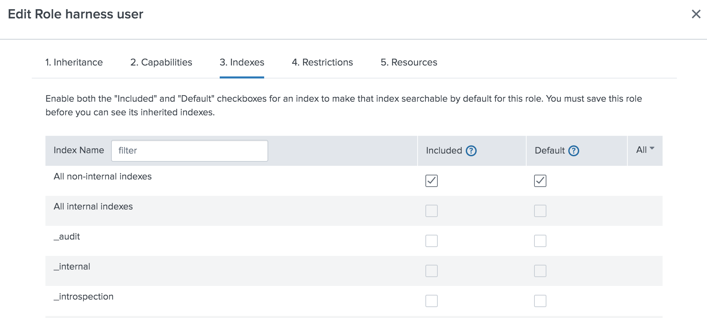Screen dimensions: 707x318
Task: Uncheck Included for All non-internal indexes
Action: (431, 180)
